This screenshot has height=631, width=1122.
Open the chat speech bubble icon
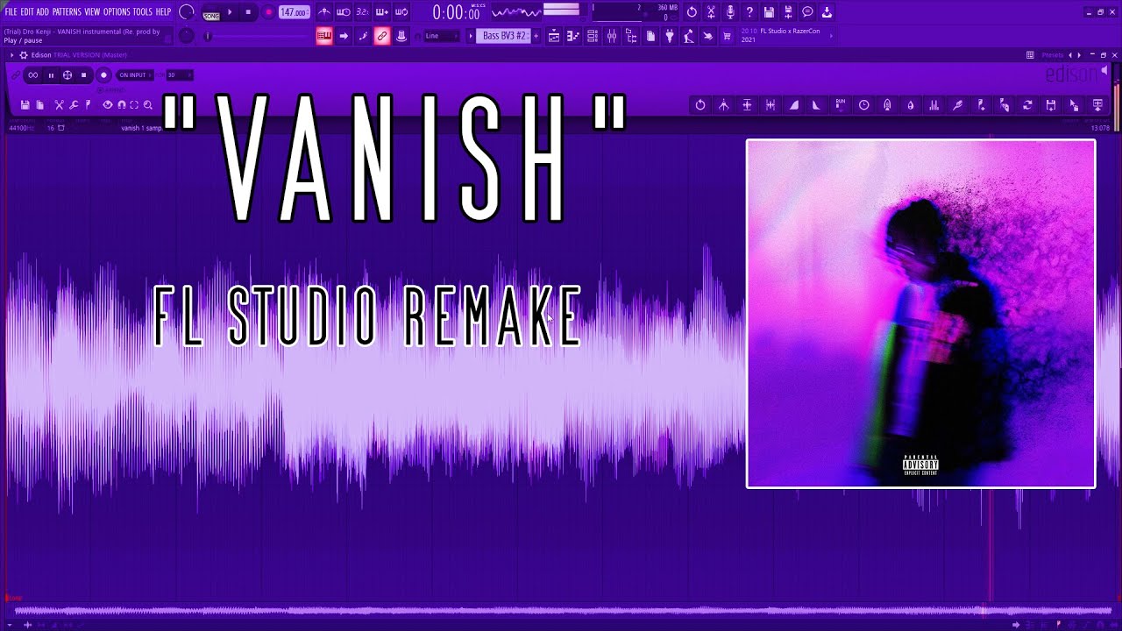coord(807,12)
